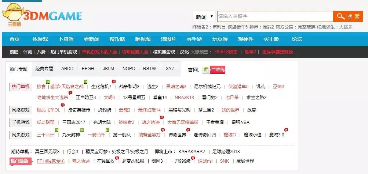Open 论坛 navigation item
This screenshot has height=174, width=368.
297,39
